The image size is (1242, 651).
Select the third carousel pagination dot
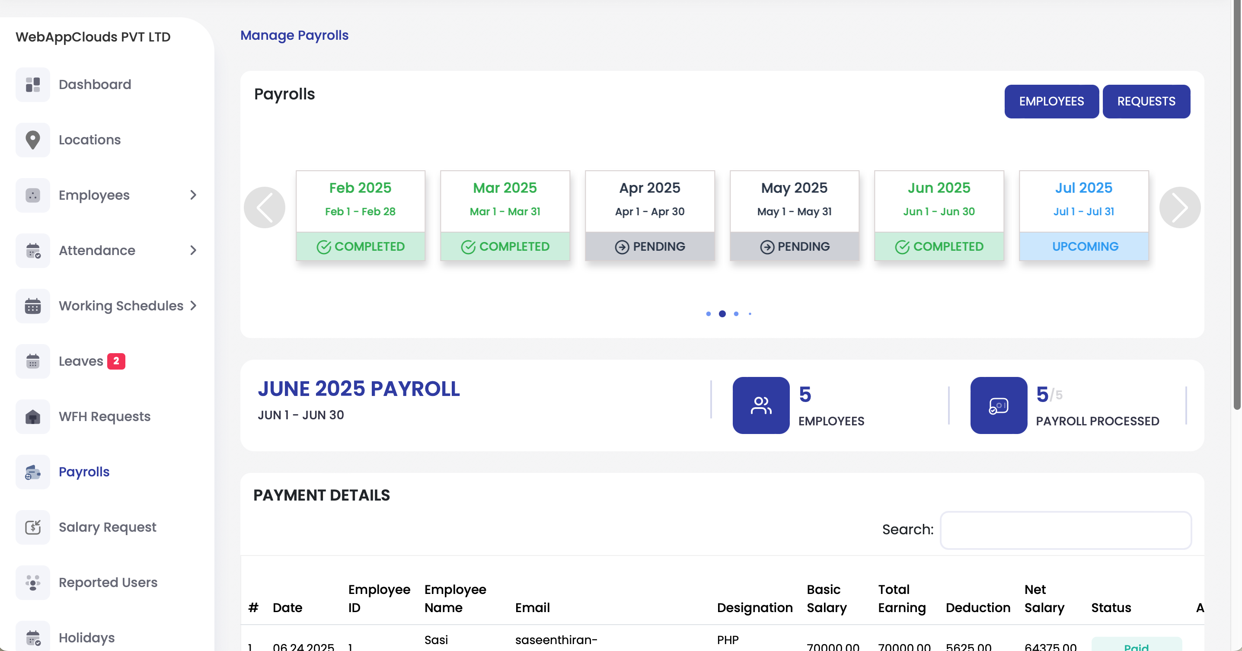(x=736, y=313)
